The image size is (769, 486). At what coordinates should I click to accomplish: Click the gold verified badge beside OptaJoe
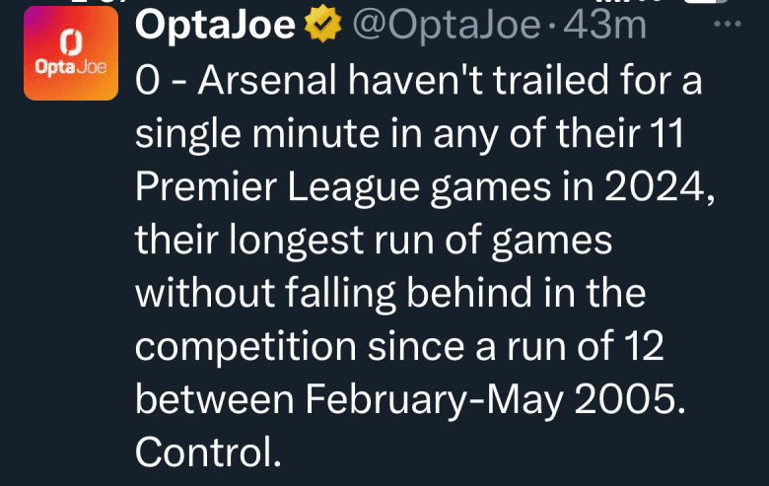pos(318,27)
